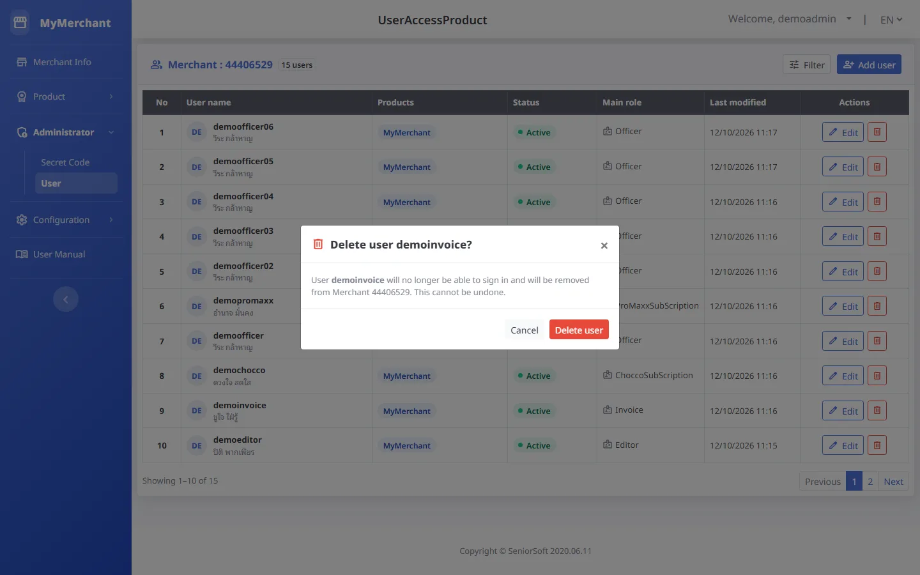
Task: Click the Active status of demochocco
Action: (533, 376)
